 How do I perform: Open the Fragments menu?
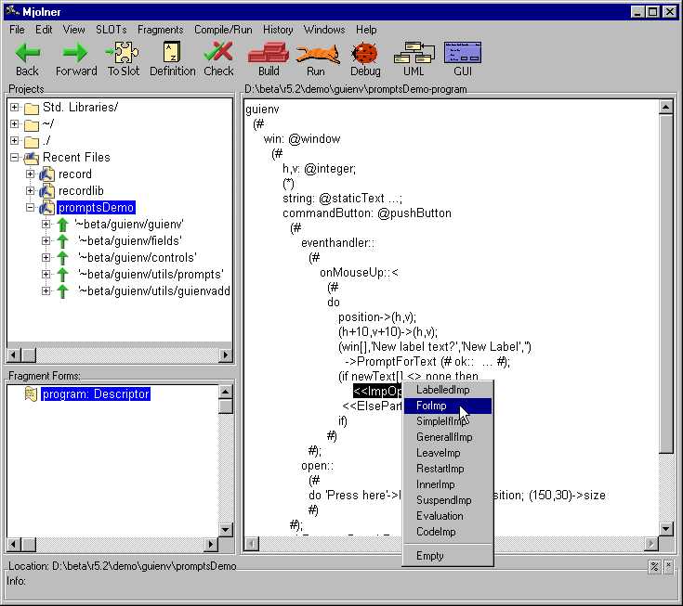(160, 30)
